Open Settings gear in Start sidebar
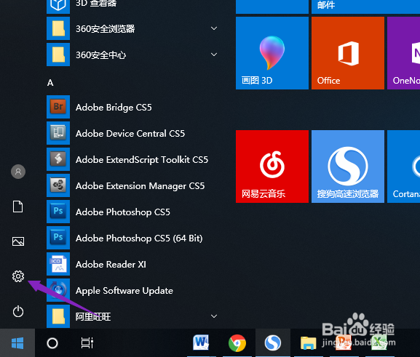420x357 pixels. tap(18, 276)
